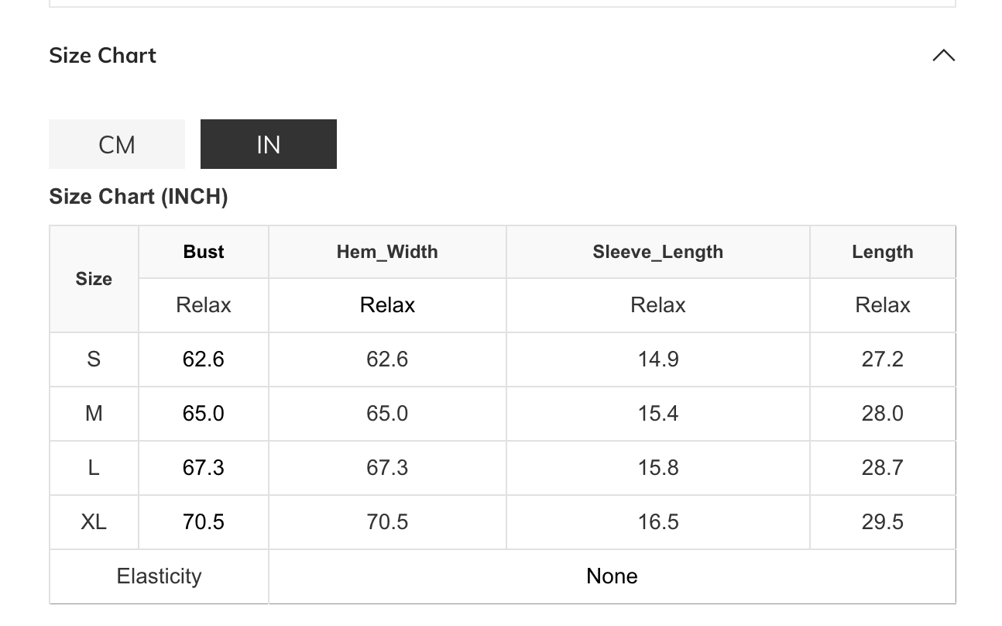Click the Hem_Width value 67.3 for size L
The image size is (1002, 626).
[x=387, y=468]
